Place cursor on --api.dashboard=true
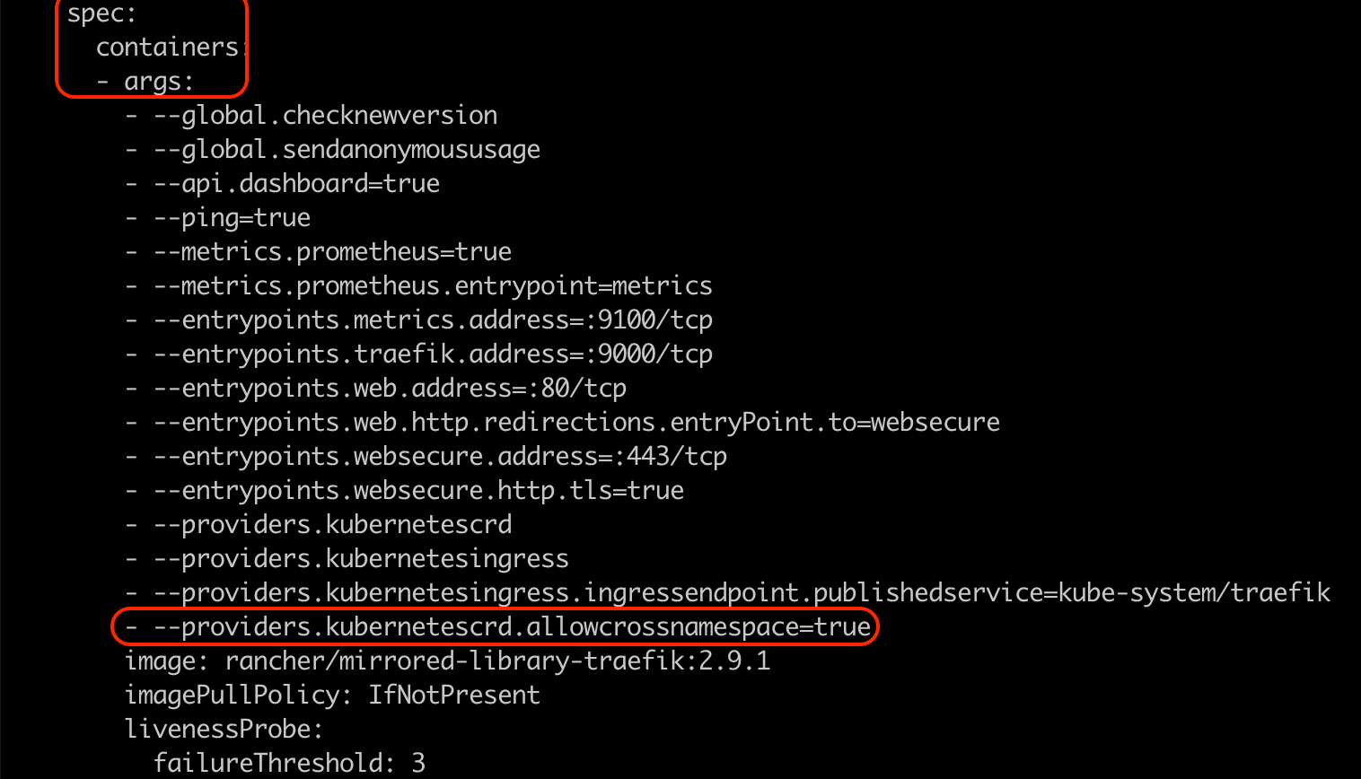Screen dimensions: 1361x779 296,184
